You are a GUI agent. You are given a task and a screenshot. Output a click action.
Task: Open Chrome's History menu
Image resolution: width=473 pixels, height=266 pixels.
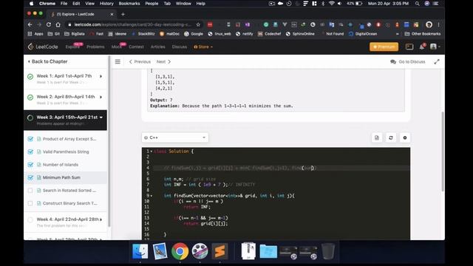coord(106,4)
